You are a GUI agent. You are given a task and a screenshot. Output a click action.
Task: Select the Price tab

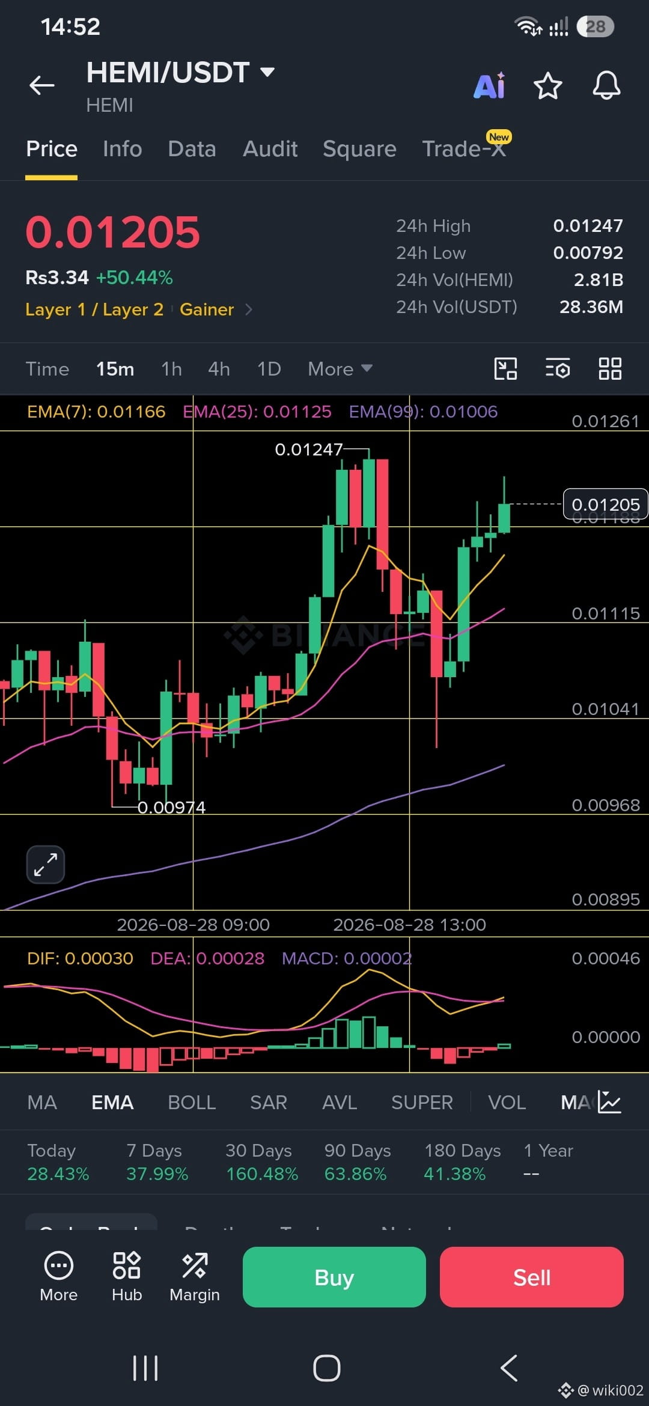(x=52, y=148)
